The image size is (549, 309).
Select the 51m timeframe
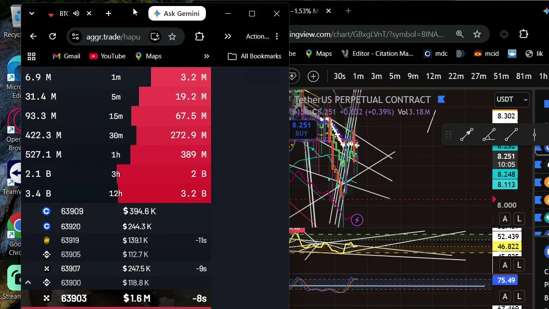pyautogui.click(x=501, y=76)
